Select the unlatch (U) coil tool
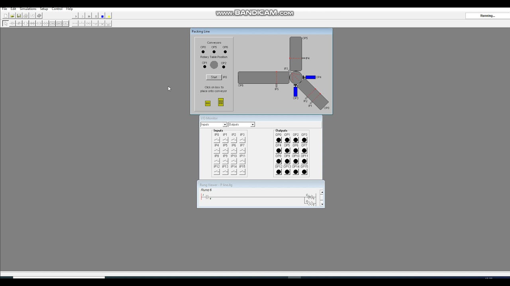This screenshot has height=286, width=510. (45, 23)
